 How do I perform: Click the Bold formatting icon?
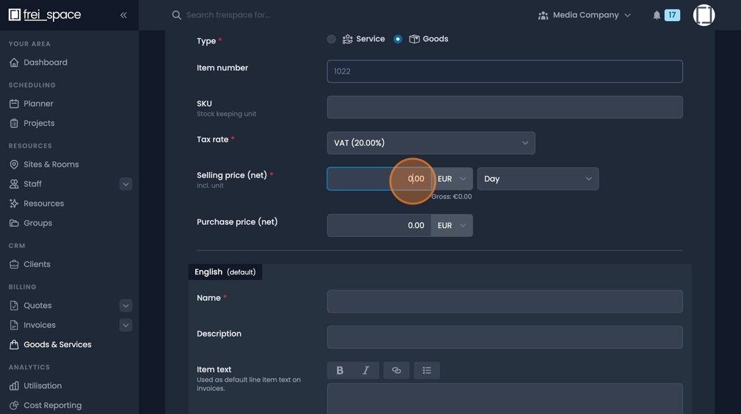339,370
